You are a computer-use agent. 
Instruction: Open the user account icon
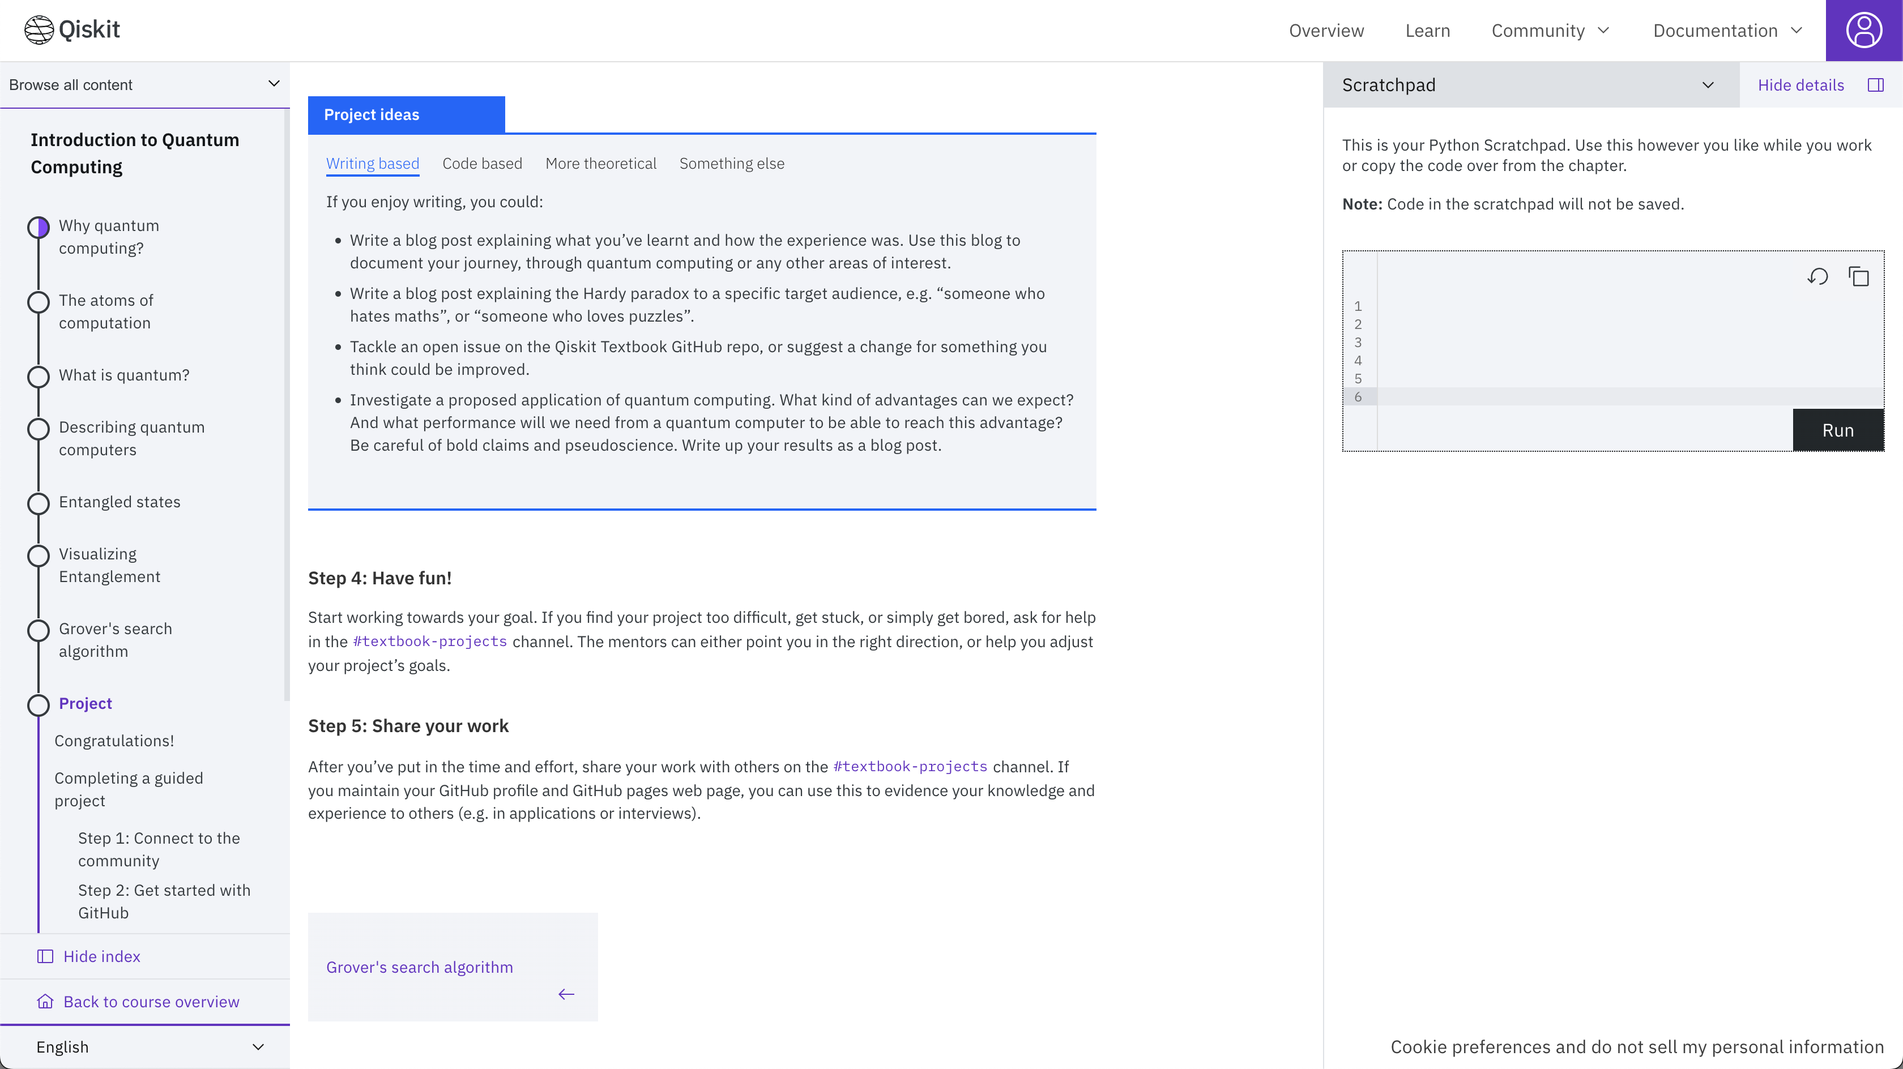(x=1864, y=29)
